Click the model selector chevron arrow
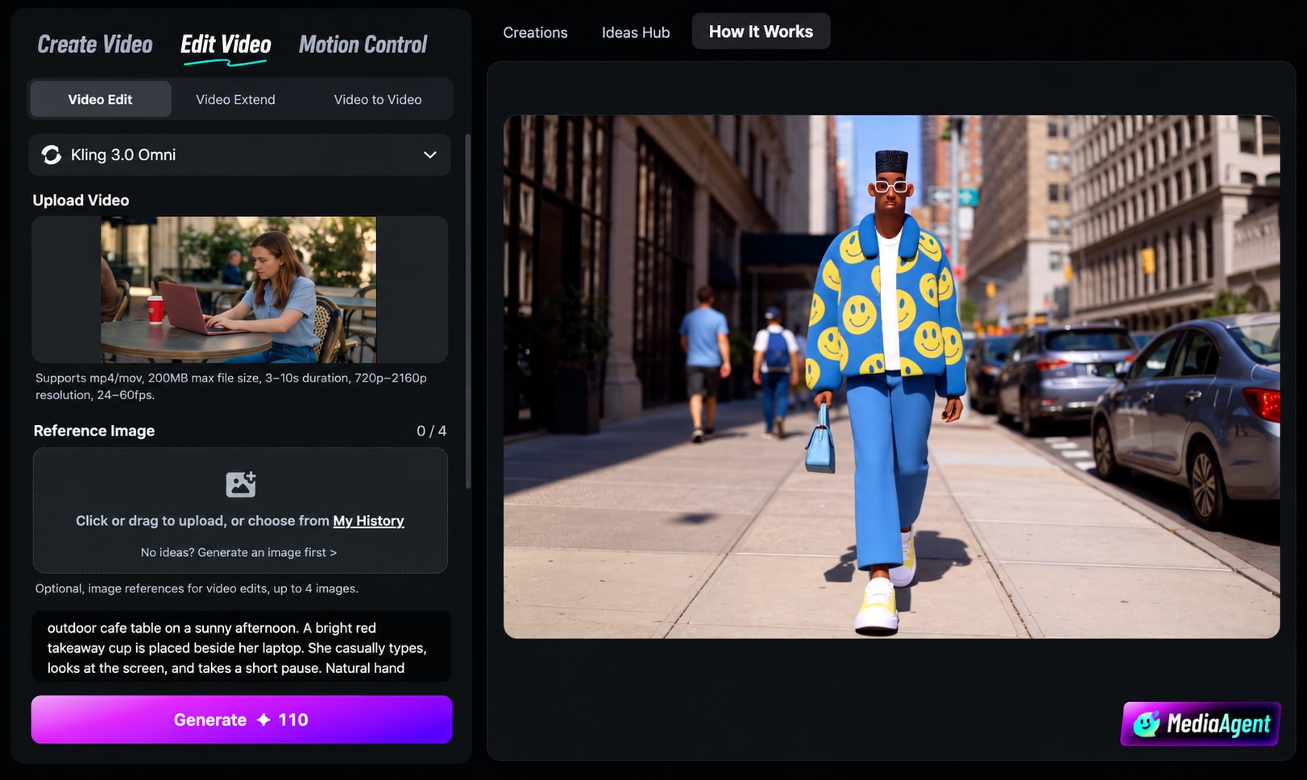The height and width of the screenshot is (780, 1307). point(430,155)
